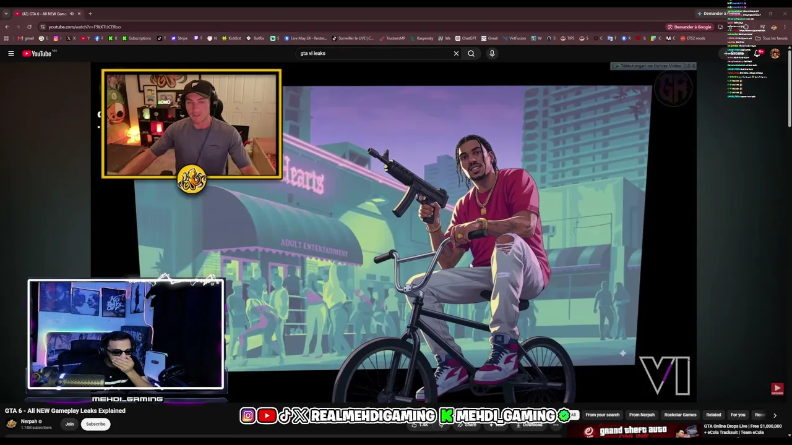Open the VirtFusion bookmark
The image size is (792, 445).
click(x=514, y=38)
